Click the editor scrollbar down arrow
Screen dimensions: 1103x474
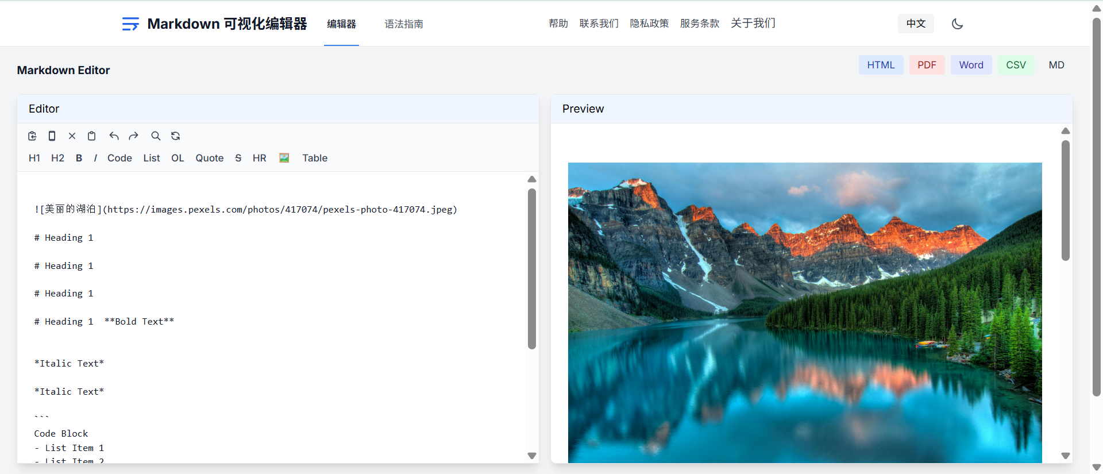[532, 456]
